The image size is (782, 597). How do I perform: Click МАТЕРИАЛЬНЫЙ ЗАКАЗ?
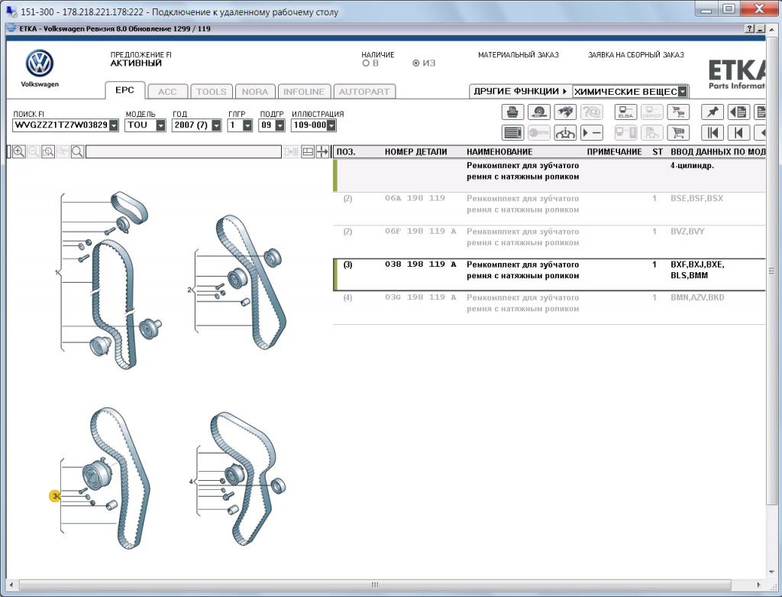point(519,55)
